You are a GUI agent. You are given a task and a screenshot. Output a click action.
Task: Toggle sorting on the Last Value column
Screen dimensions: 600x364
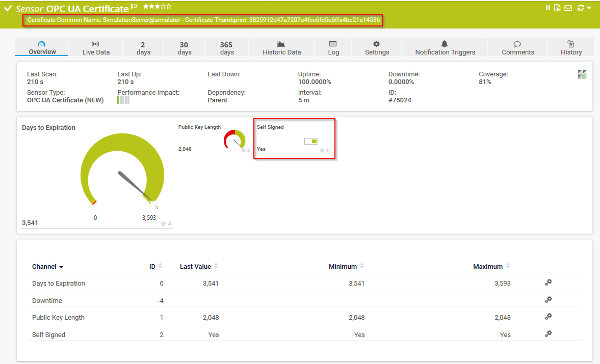click(x=216, y=266)
